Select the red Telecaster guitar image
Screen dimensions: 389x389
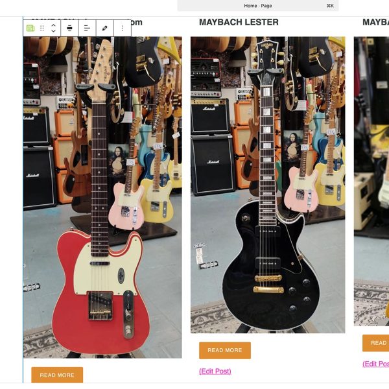click(x=102, y=197)
